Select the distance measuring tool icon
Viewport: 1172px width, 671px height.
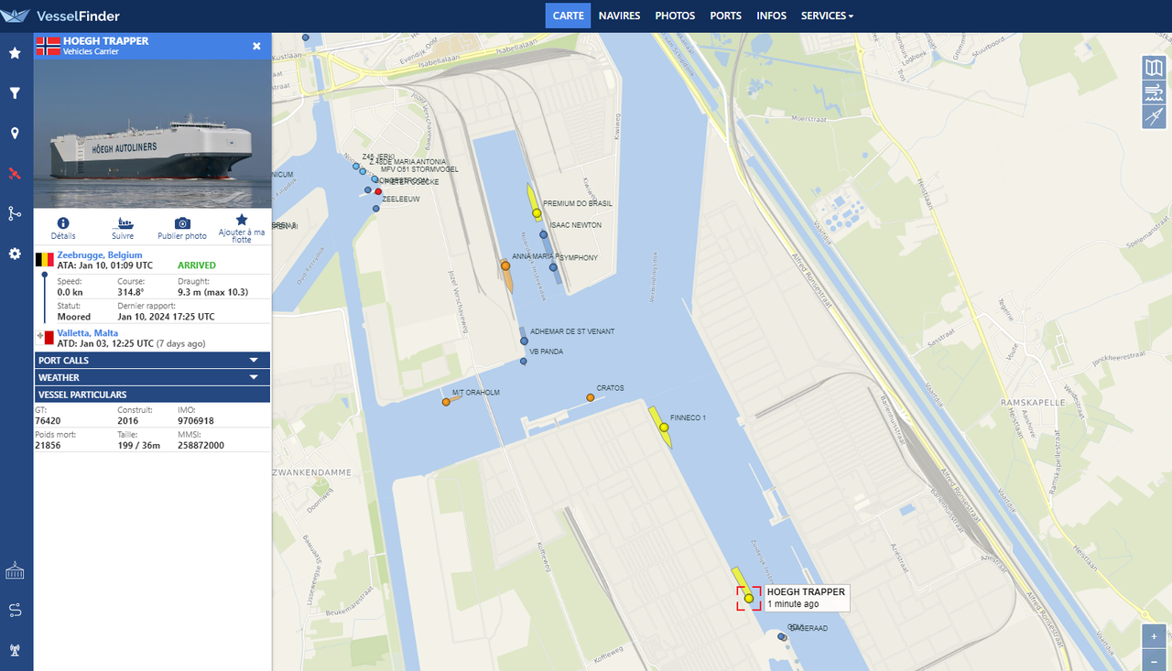pyautogui.click(x=1154, y=116)
